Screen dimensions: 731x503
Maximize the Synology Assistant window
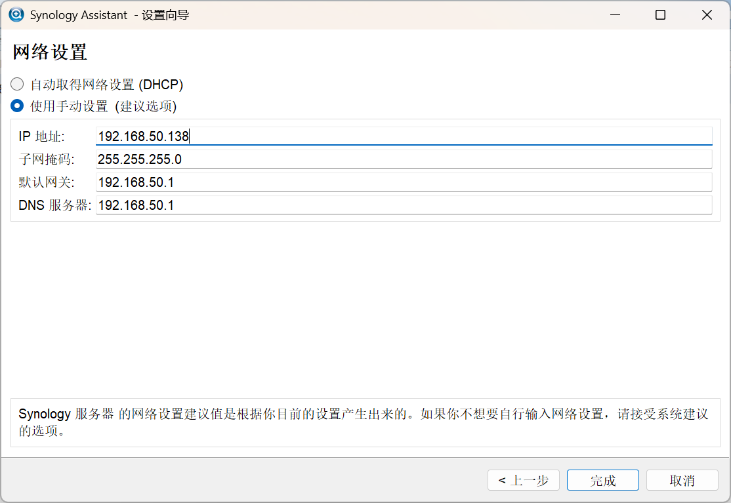(x=661, y=14)
